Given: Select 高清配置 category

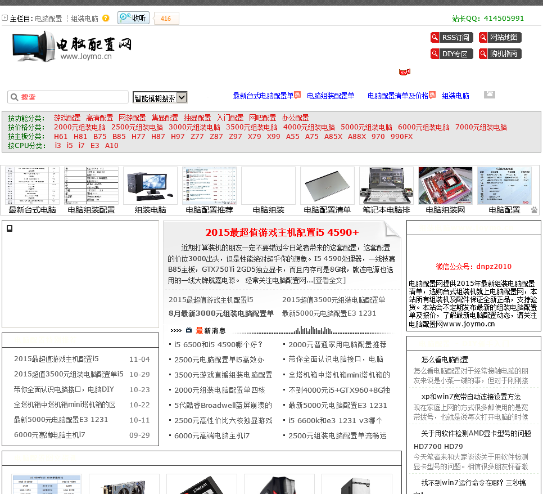Looking at the screenshot, I should coord(99,118).
